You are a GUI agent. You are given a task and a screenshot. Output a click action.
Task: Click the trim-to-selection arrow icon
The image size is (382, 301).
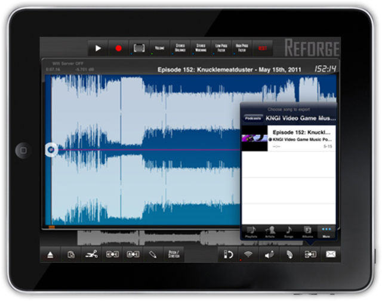coord(112,255)
